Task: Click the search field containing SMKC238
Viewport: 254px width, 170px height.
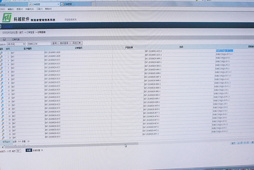Action: (x=39, y=44)
